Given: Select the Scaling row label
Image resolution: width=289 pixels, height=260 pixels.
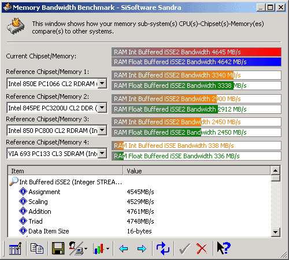Looking at the screenshot, I should 38,202.
